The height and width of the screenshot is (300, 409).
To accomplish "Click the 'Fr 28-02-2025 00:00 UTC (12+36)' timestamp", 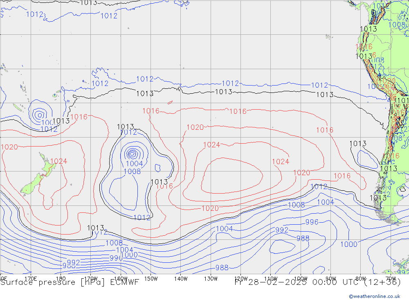I will click(318, 282).
